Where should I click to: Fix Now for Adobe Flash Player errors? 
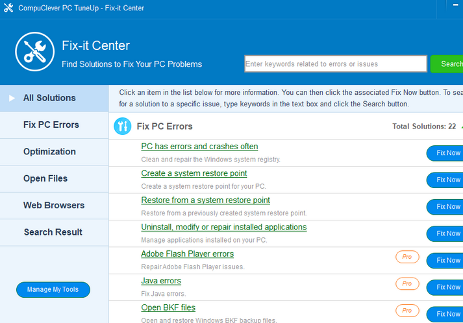(445, 261)
